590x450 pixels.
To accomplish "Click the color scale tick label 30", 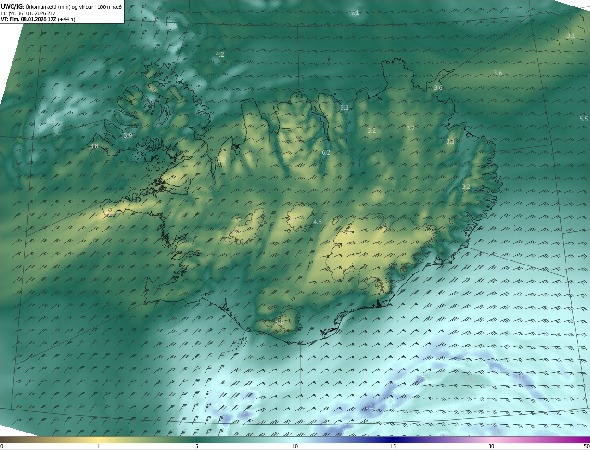I will coord(491,446).
